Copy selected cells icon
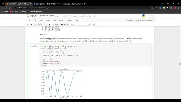 pos(39,24)
